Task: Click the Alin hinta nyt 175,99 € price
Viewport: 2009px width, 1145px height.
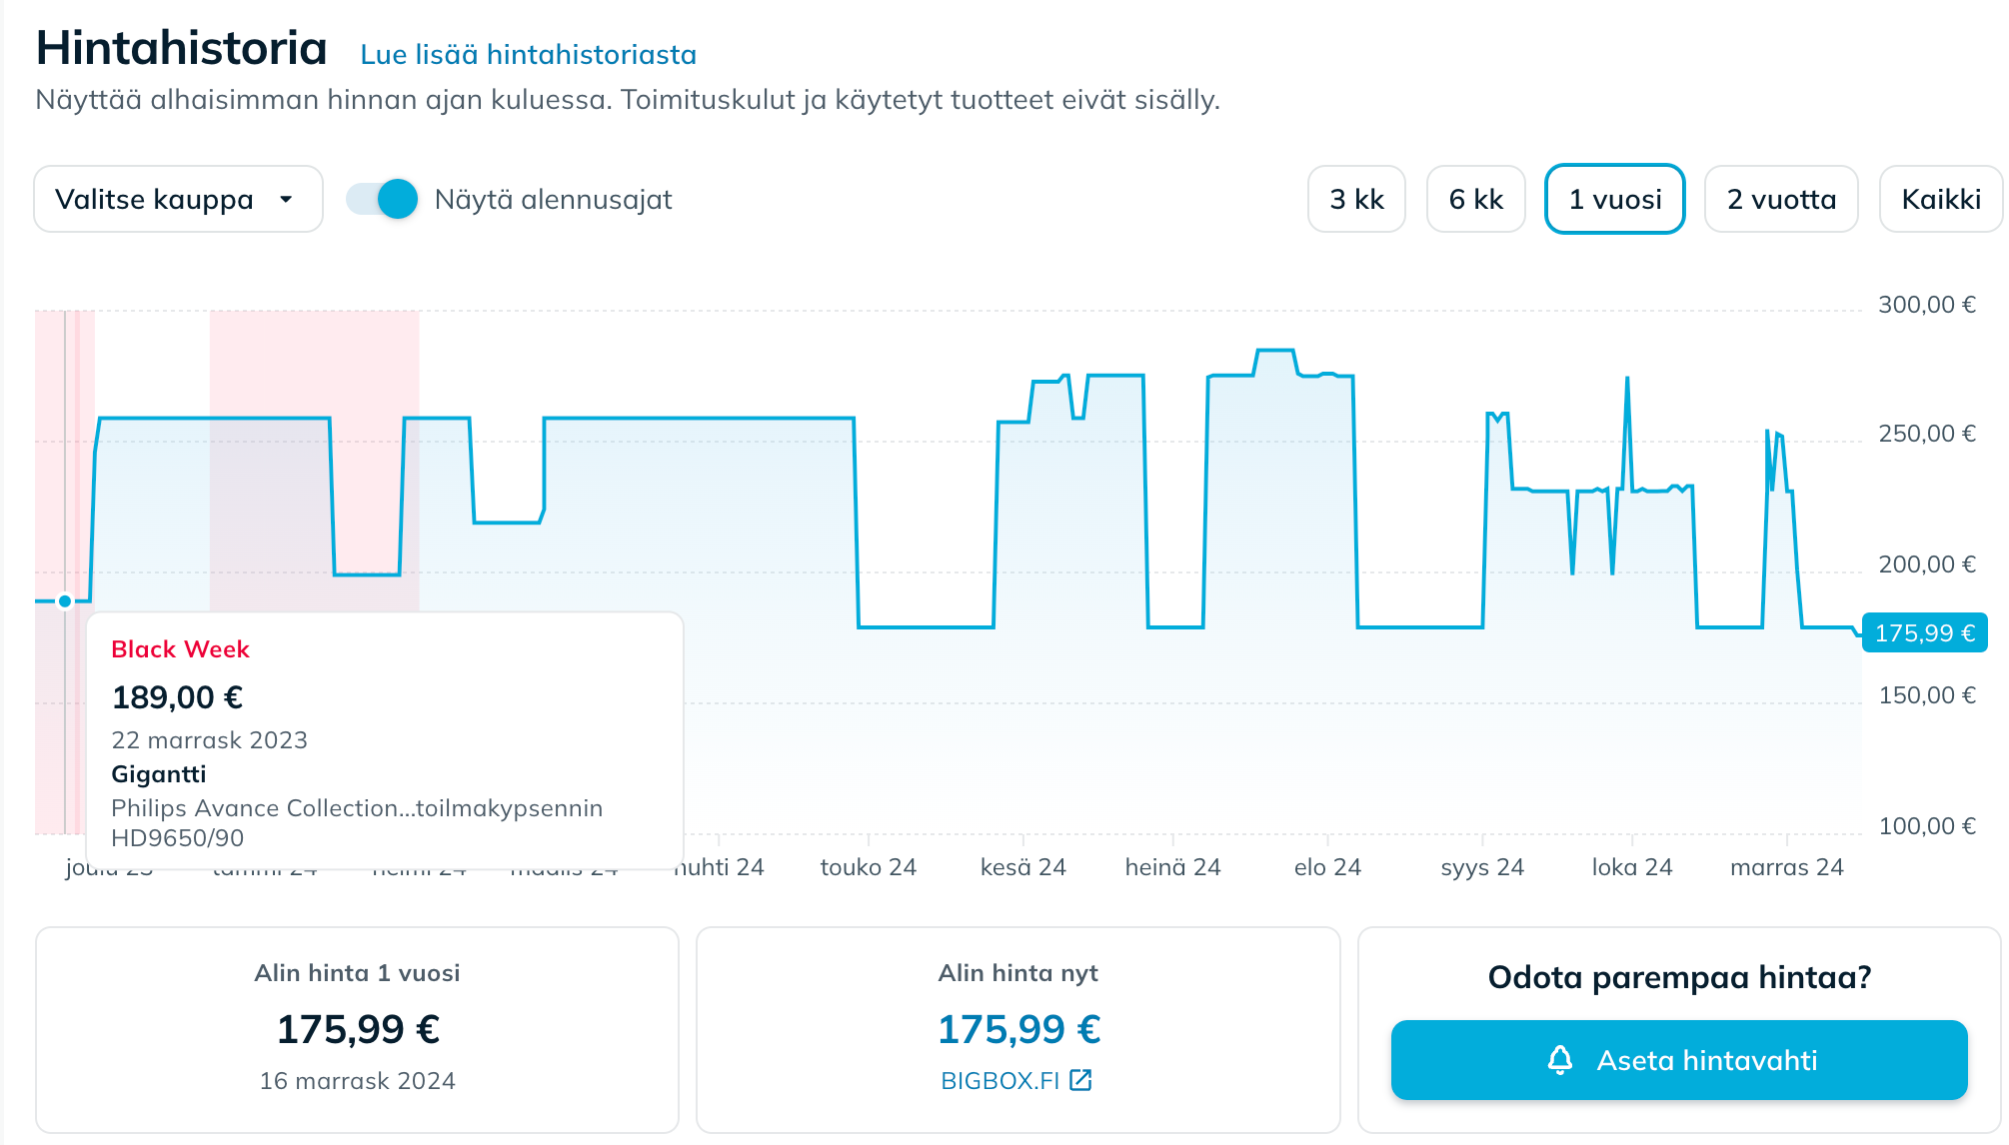Action: pos(1018,1029)
